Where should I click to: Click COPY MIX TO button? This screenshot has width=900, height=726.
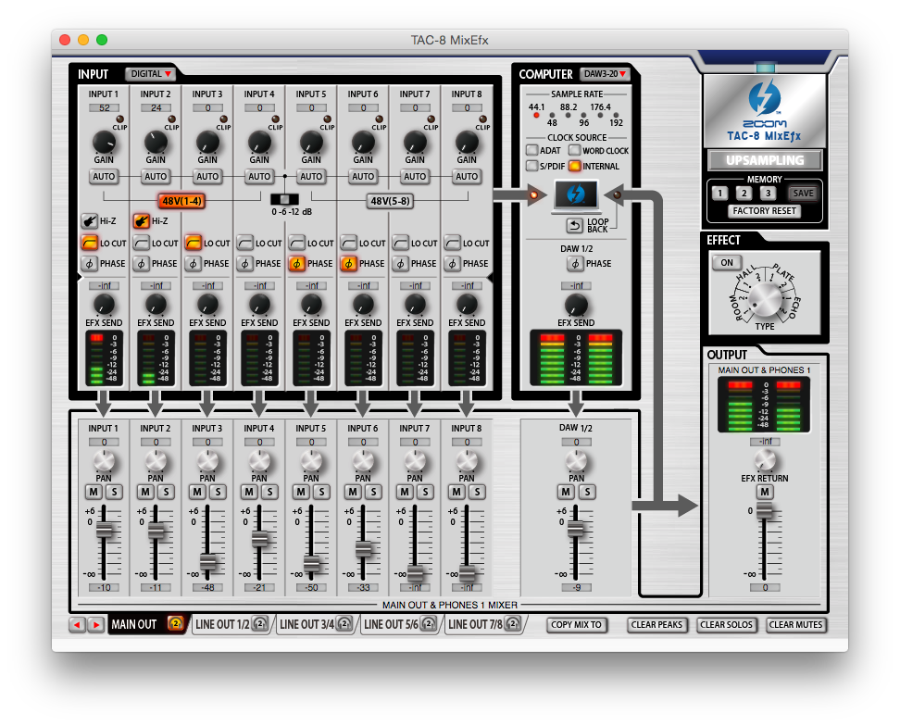pos(576,625)
